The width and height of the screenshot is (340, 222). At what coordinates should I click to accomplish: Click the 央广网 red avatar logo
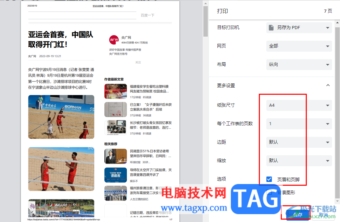114,40
